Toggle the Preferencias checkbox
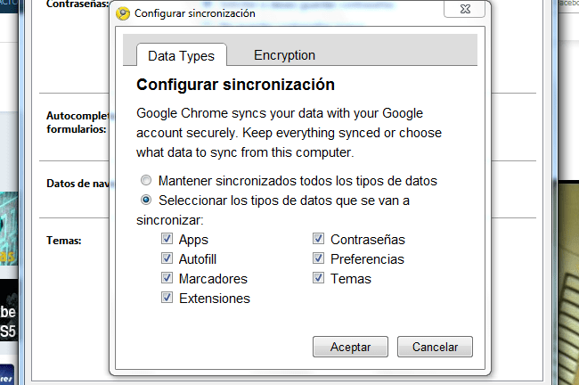Viewport: 579px width, 385px height. pos(318,258)
